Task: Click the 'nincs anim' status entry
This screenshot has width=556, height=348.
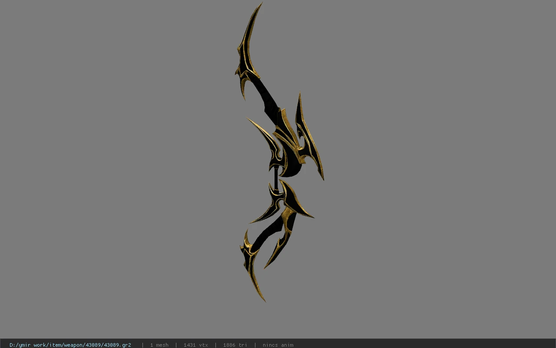Action: coord(278,345)
